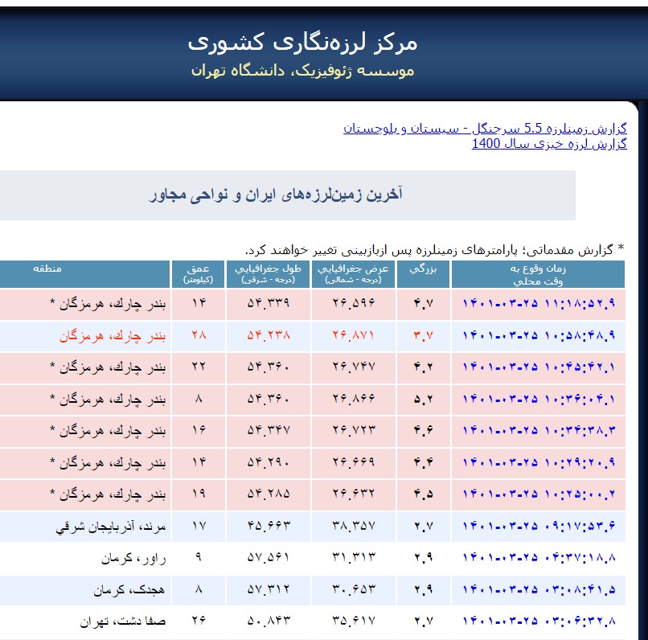This screenshot has height=640, width=648.
Task: Open the event at 10:25:00.2 local time
Action: (x=539, y=494)
